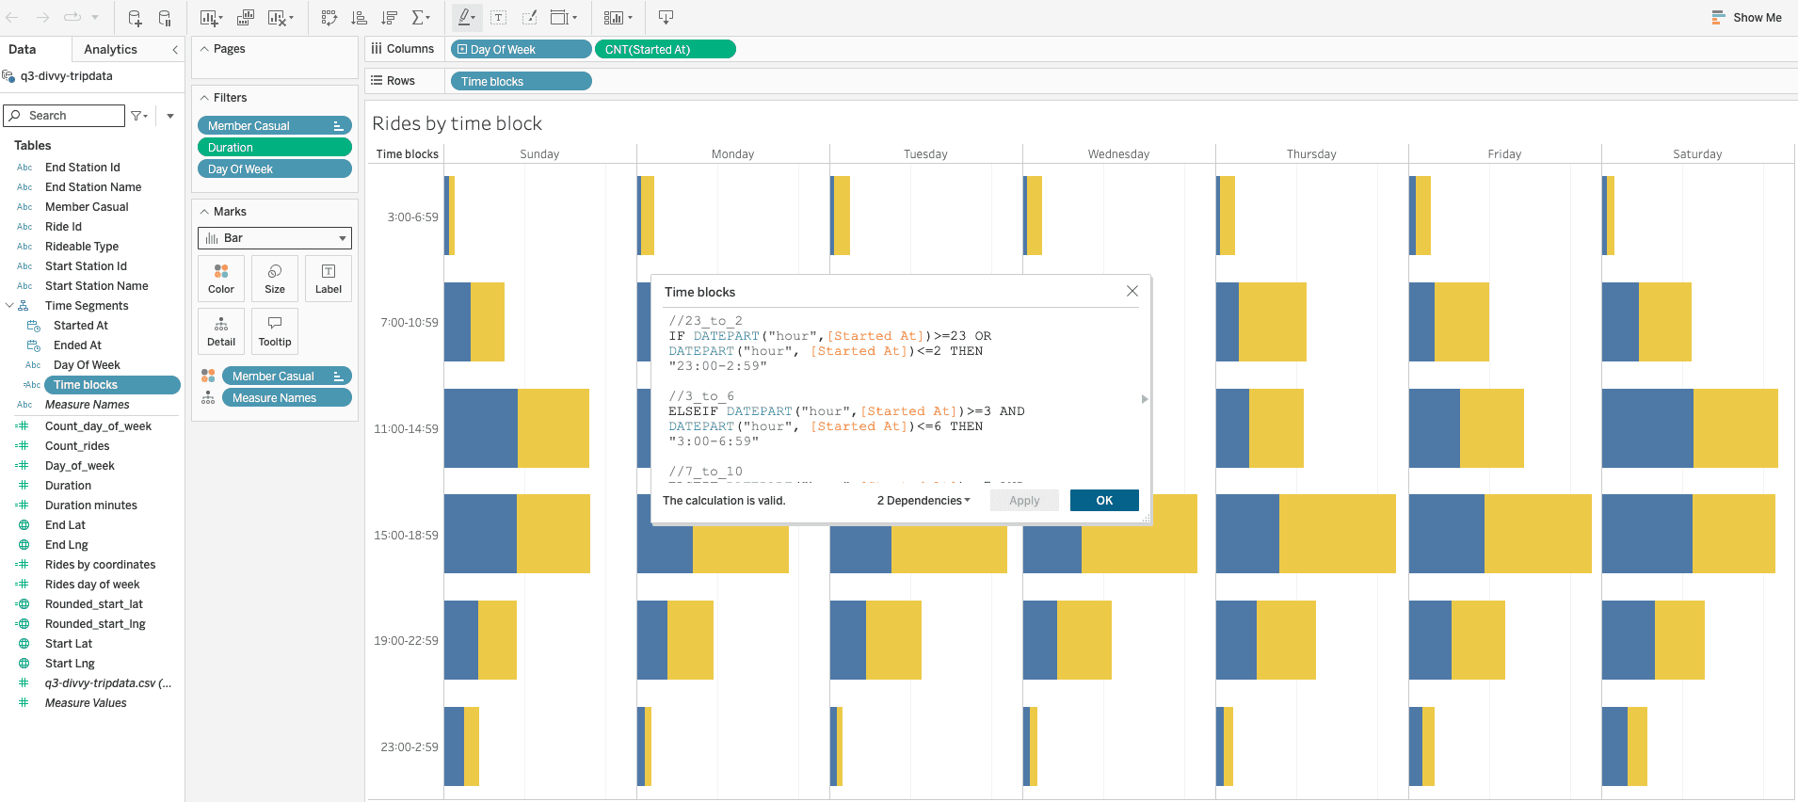
Task: Click the Show Me icon
Action: [1718, 18]
